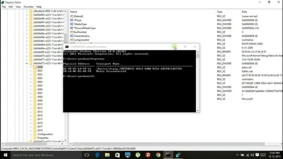Click the Type column header
The width and height of the screenshot is (283, 159).
[220, 12]
